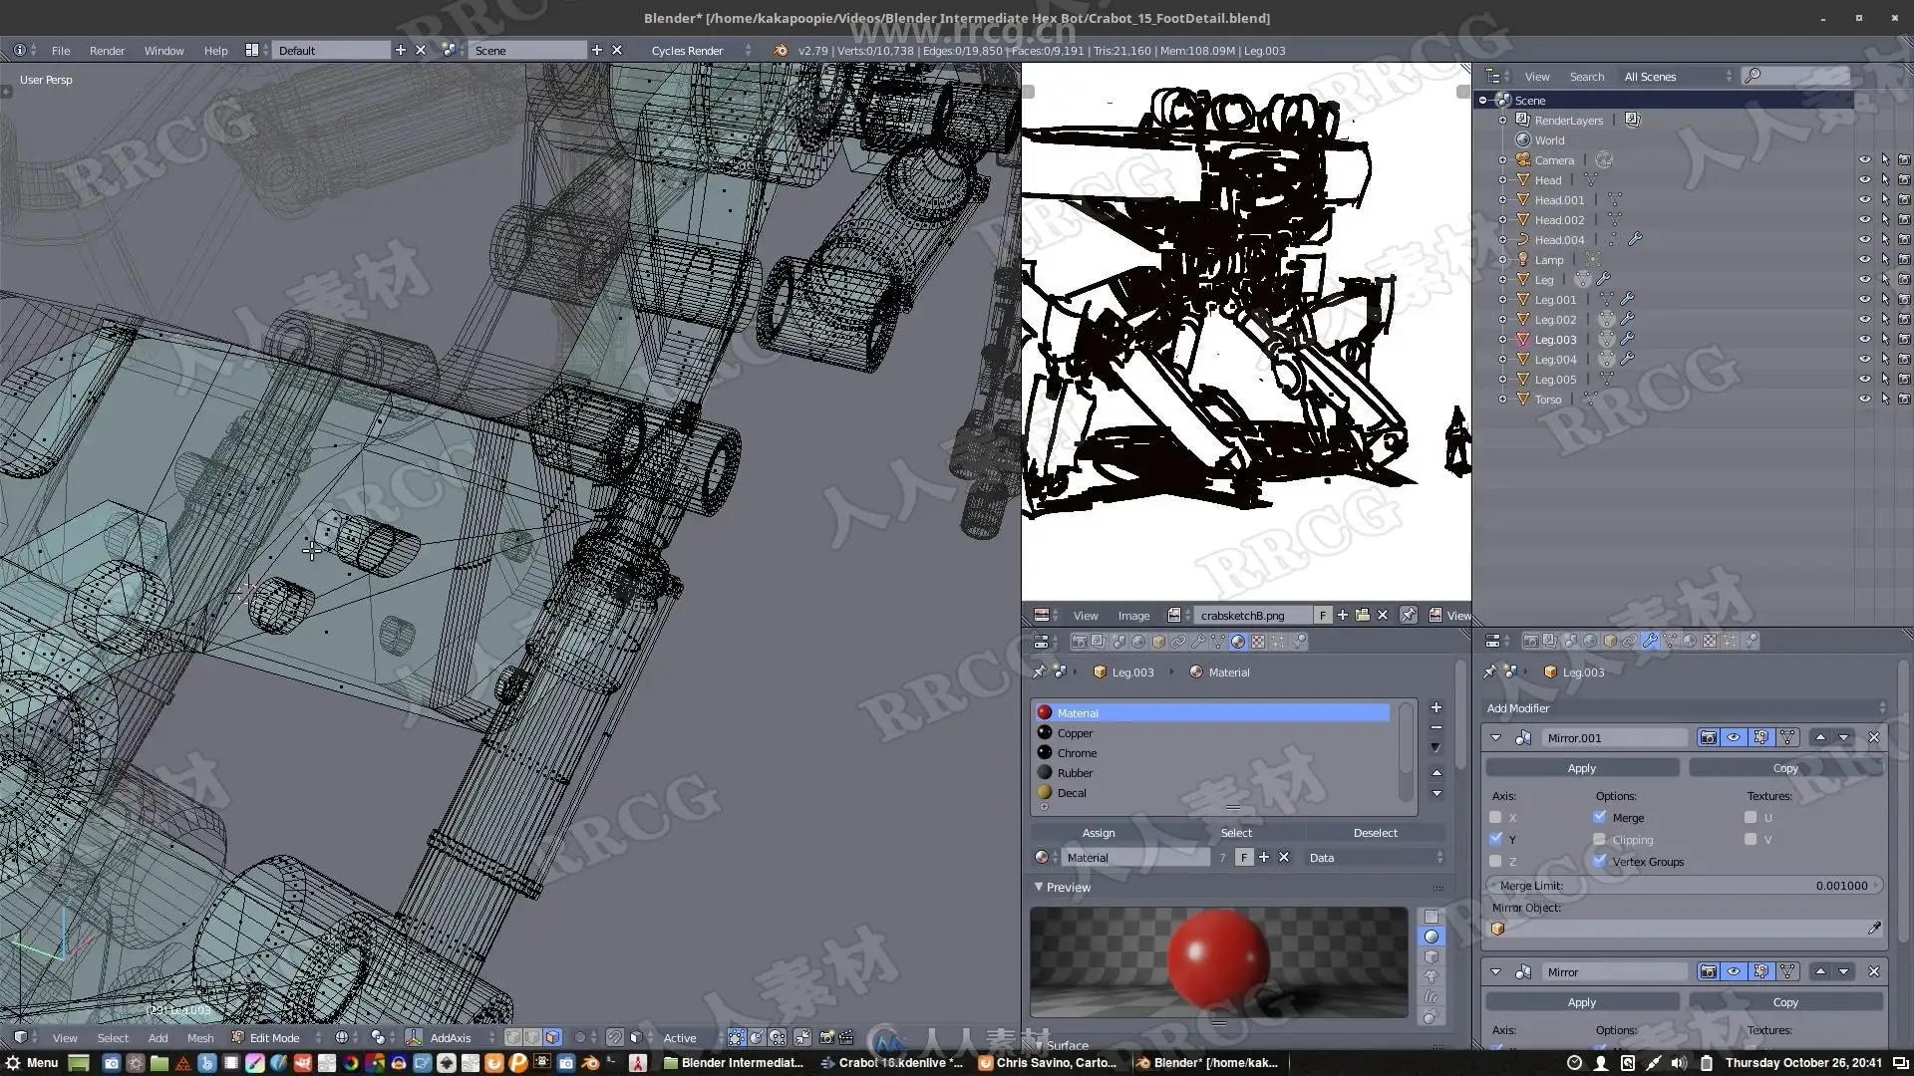
Task: Disable Merge option in Mirror.001
Action: pos(1600,818)
